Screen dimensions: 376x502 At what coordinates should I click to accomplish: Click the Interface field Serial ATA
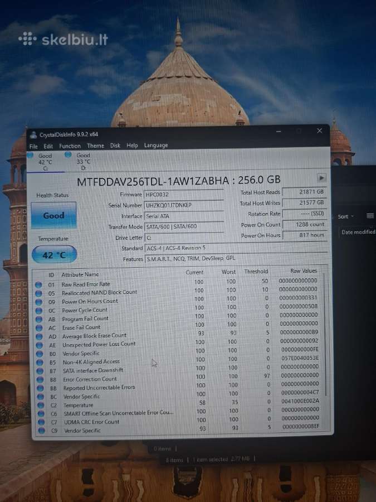coord(184,216)
